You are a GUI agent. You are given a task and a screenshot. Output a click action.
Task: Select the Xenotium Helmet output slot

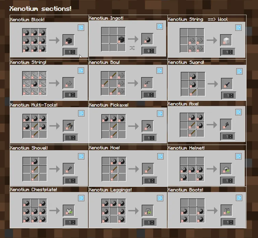click(x=226, y=169)
